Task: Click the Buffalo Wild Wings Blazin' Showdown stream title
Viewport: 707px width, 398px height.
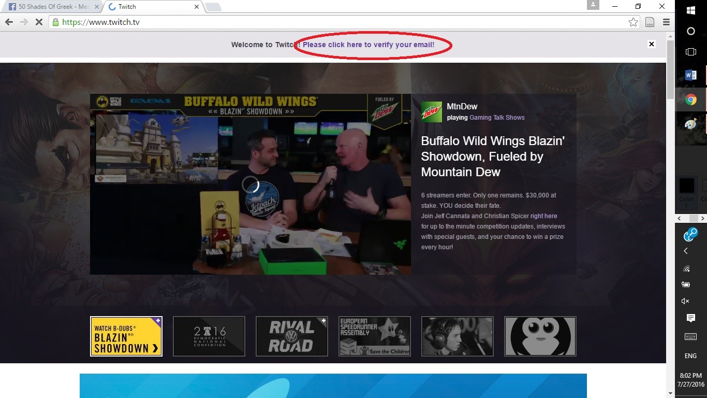Action: point(492,157)
